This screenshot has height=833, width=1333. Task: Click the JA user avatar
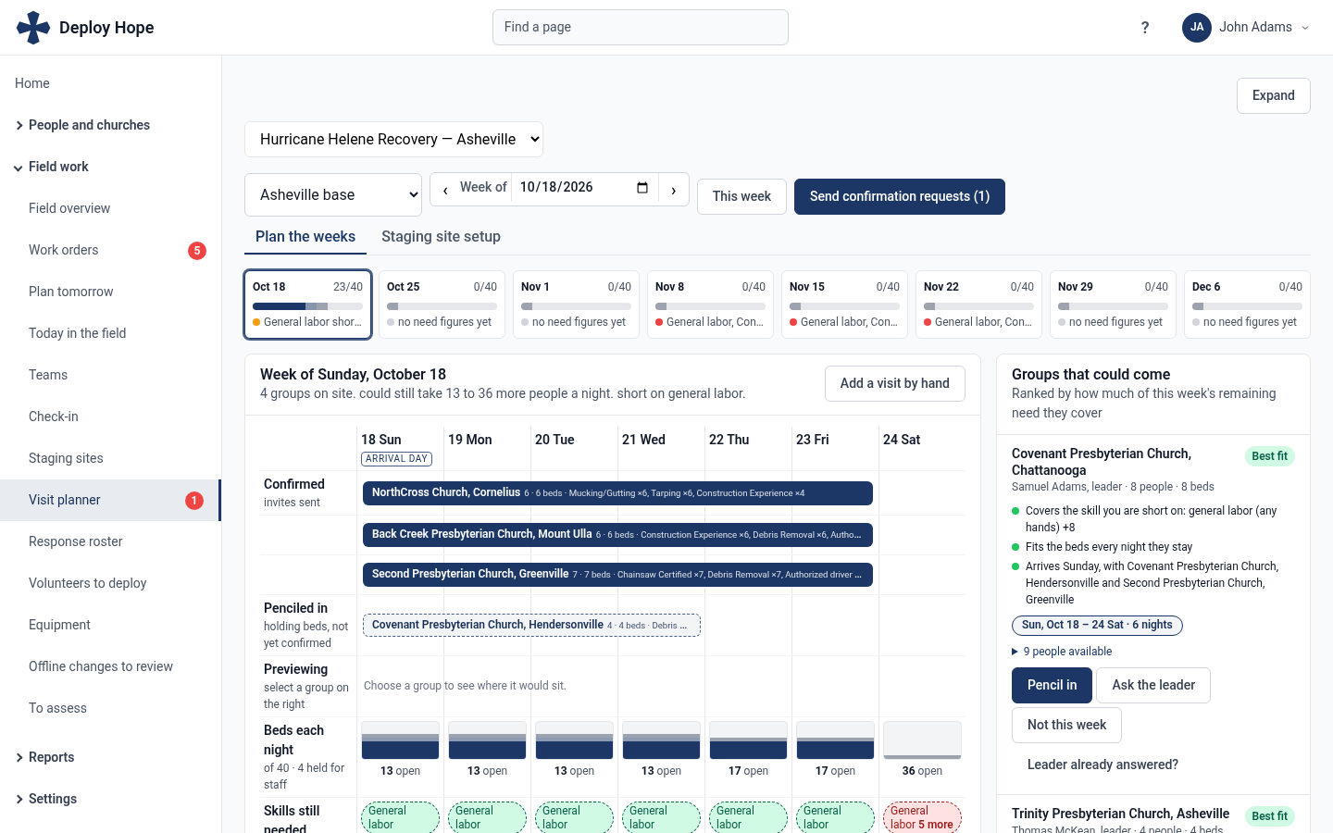[x=1197, y=28]
